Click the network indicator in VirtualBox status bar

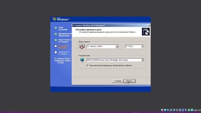pos(171,110)
